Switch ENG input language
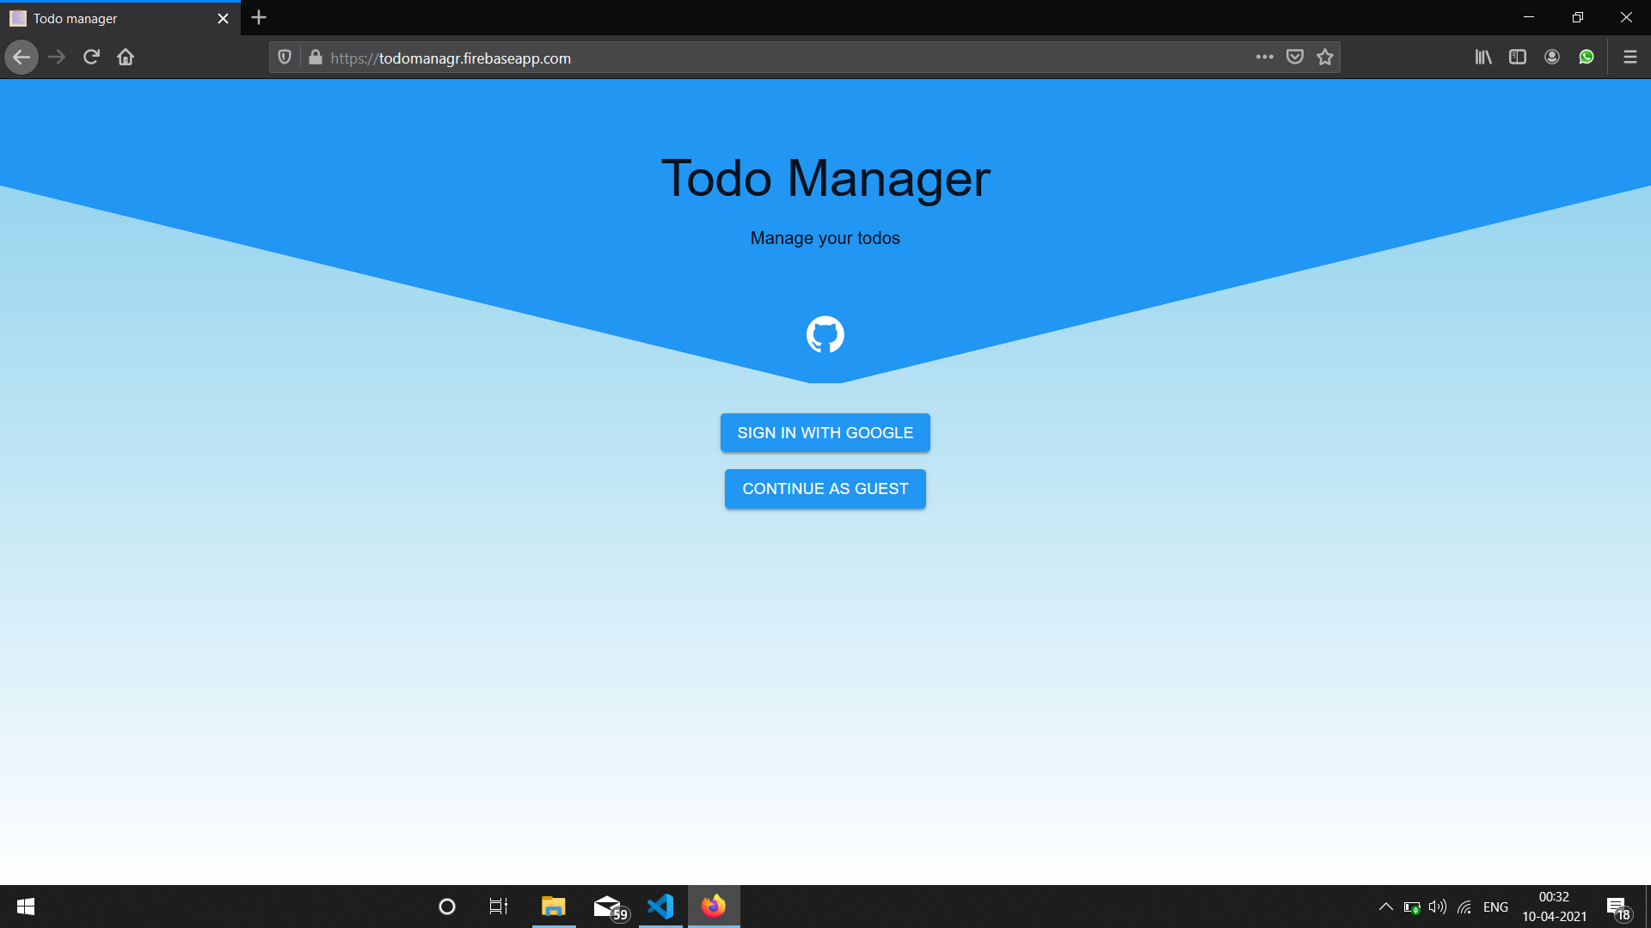1651x928 pixels. [x=1495, y=907]
